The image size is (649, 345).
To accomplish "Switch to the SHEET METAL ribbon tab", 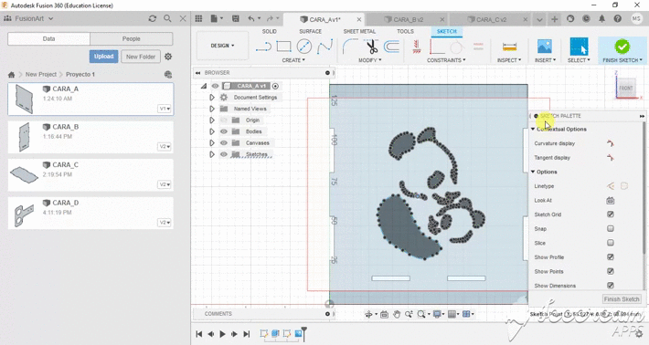I will 359,31.
